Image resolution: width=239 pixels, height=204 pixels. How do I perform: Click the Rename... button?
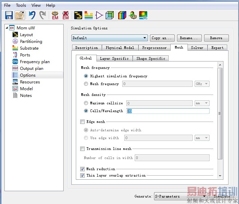click(x=189, y=38)
